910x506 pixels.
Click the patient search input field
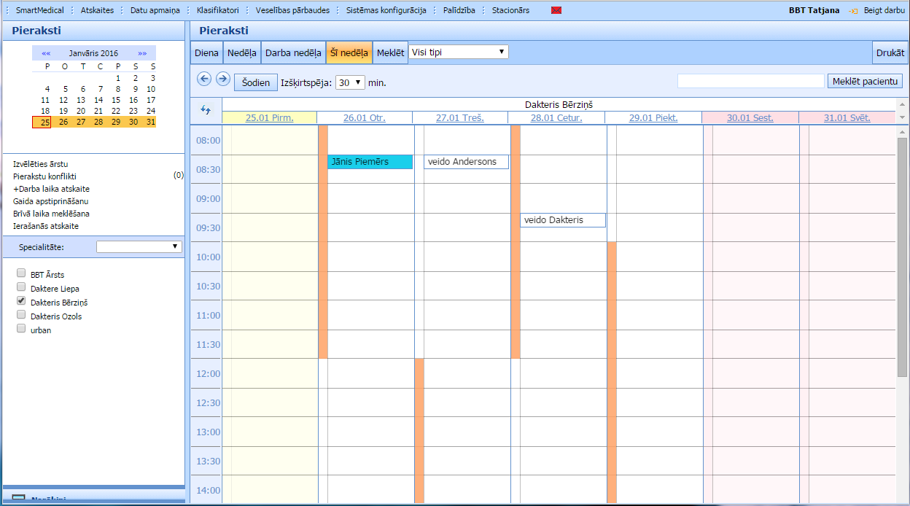[x=750, y=81]
